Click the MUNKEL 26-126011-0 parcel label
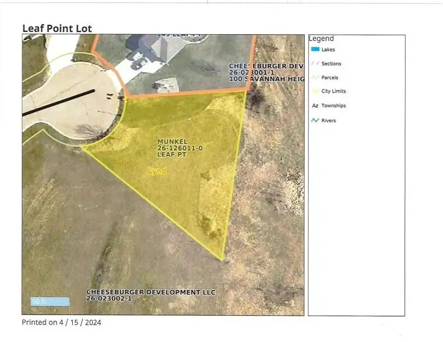The image size is (443, 342). click(x=172, y=148)
